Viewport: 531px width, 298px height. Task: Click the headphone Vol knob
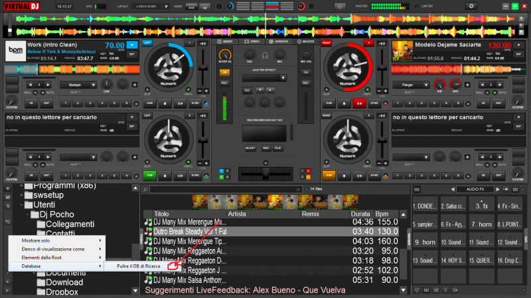pos(250,55)
